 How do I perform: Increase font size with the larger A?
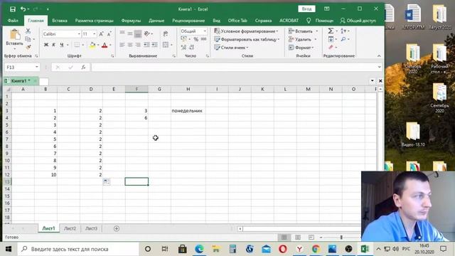(x=101, y=34)
